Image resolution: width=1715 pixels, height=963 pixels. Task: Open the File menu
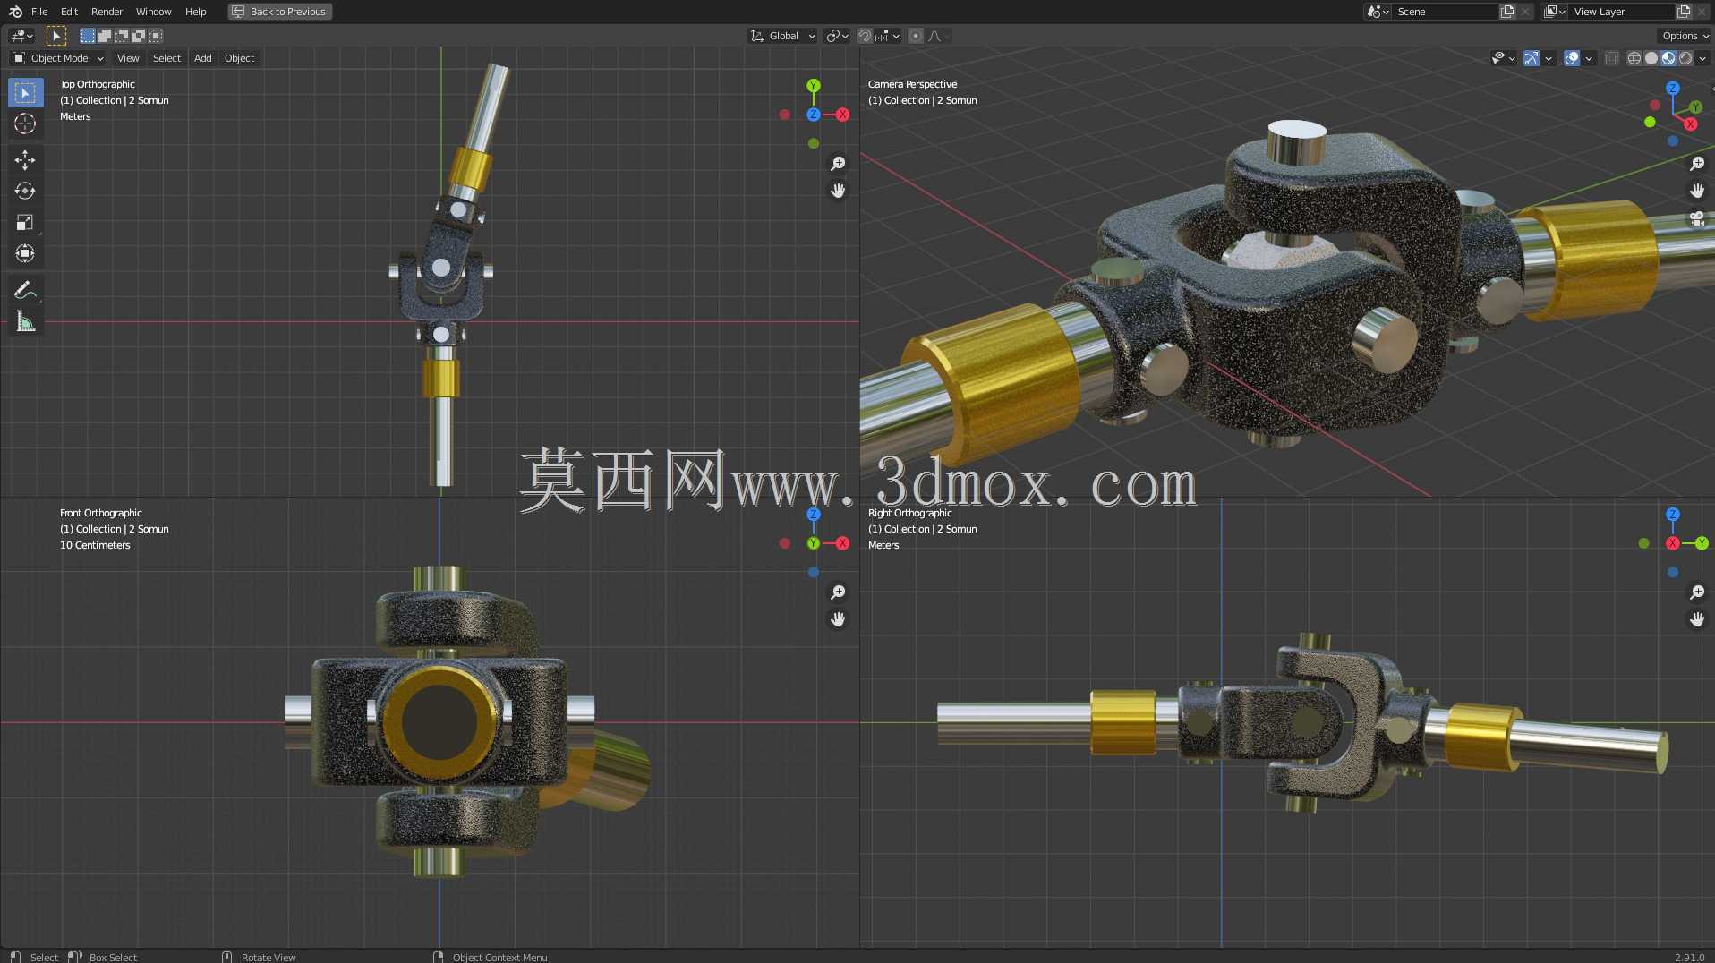tap(39, 12)
